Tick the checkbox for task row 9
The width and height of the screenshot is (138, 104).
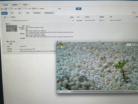[3, 21]
